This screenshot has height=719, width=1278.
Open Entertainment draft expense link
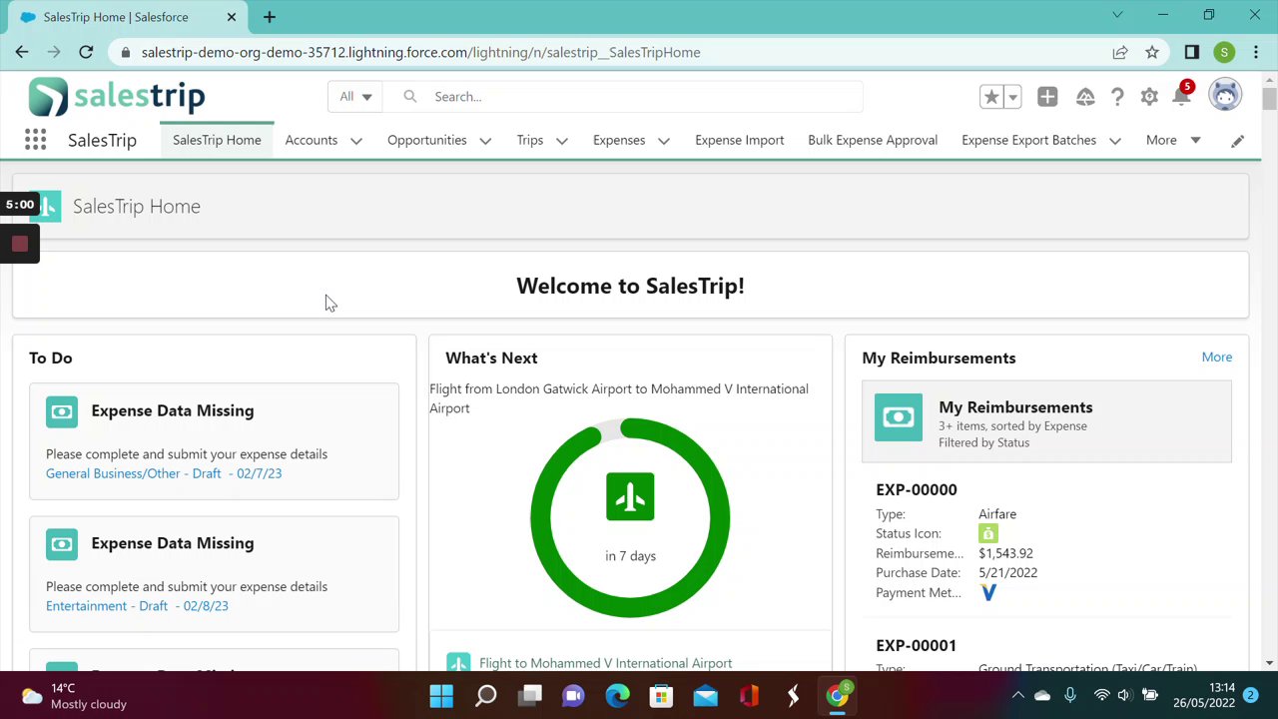point(137,606)
